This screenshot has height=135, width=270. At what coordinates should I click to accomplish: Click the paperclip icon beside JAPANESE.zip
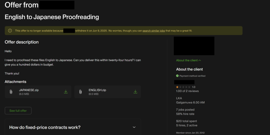(11, 92)
